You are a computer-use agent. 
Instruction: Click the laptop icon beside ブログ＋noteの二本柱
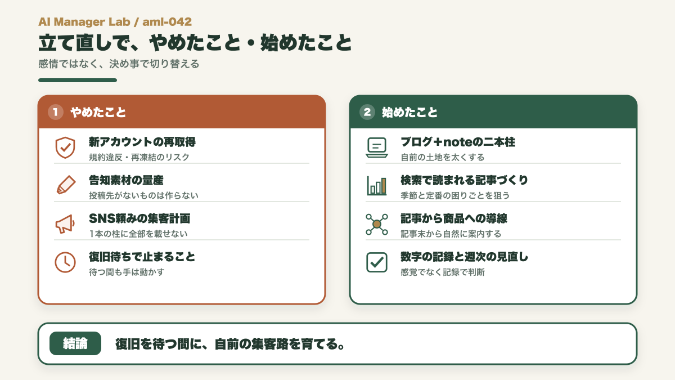click(377, 147)
